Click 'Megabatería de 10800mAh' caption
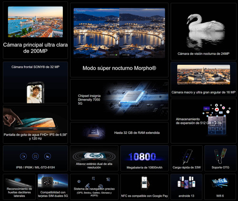This screenshot has width=238, height=201. point(144,167)
